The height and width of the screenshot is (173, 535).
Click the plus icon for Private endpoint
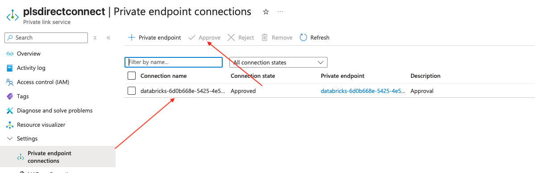coord(131,37)
